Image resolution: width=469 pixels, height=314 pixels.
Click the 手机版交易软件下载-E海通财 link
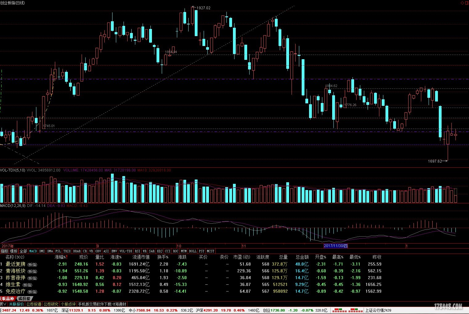(102, 304)
